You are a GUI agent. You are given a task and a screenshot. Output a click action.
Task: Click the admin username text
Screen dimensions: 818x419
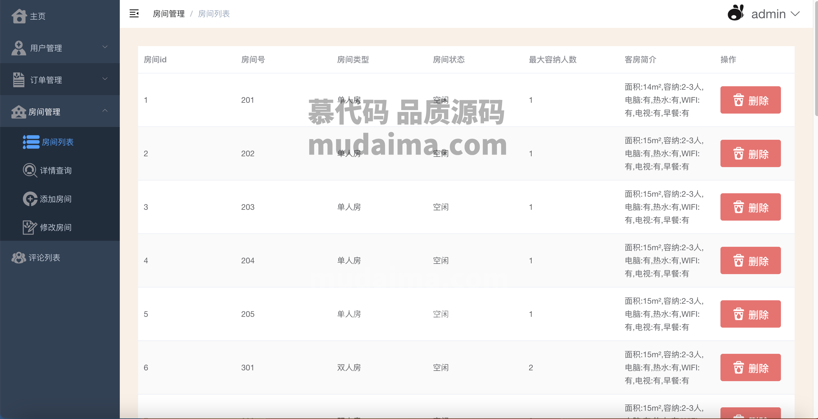pos(768,14)
